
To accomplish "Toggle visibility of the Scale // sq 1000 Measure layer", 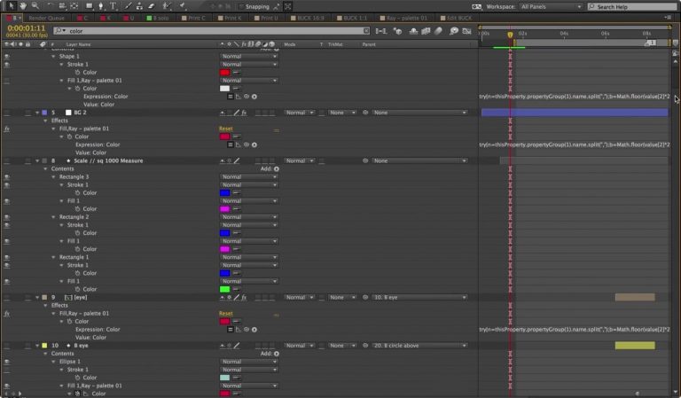I will (7, 160).
